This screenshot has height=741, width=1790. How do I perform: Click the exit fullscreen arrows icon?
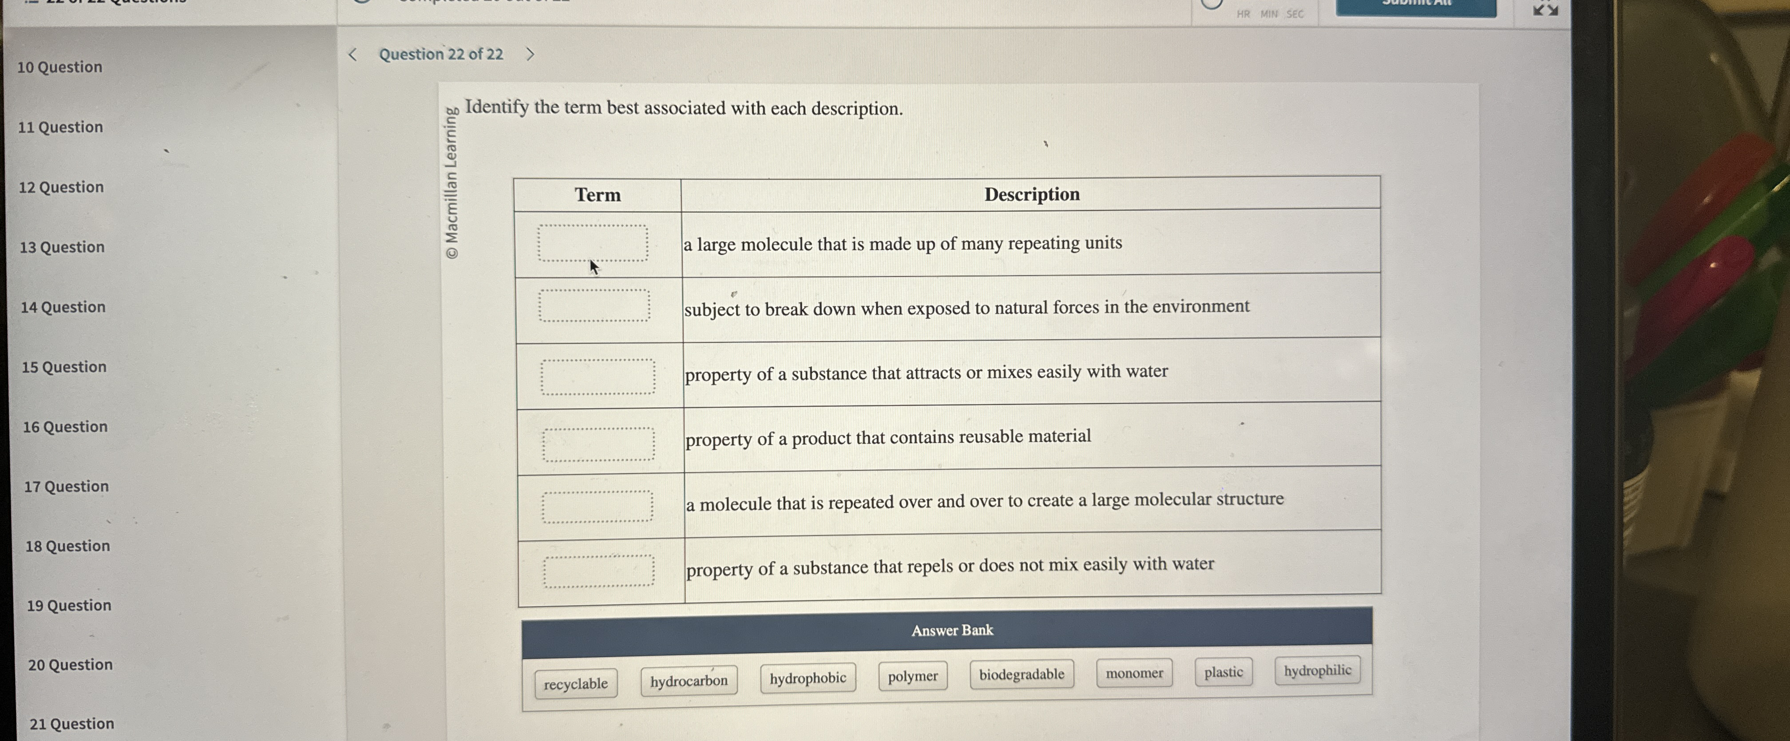pos(1544,9)
